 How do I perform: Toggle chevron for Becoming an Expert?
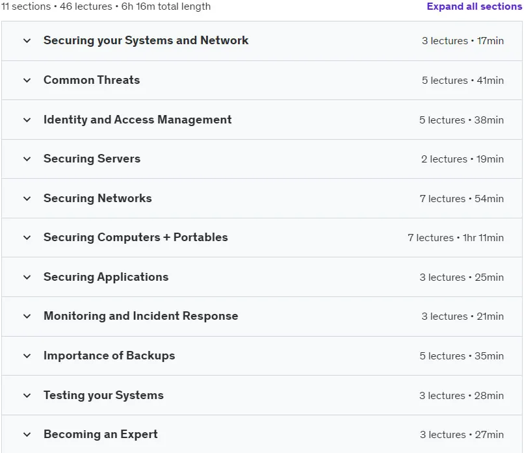(27, 435)
